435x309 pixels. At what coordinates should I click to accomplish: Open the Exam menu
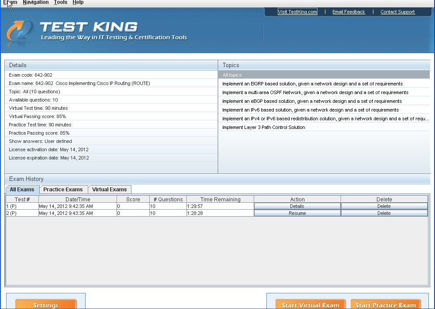click(x=10, y=3)
